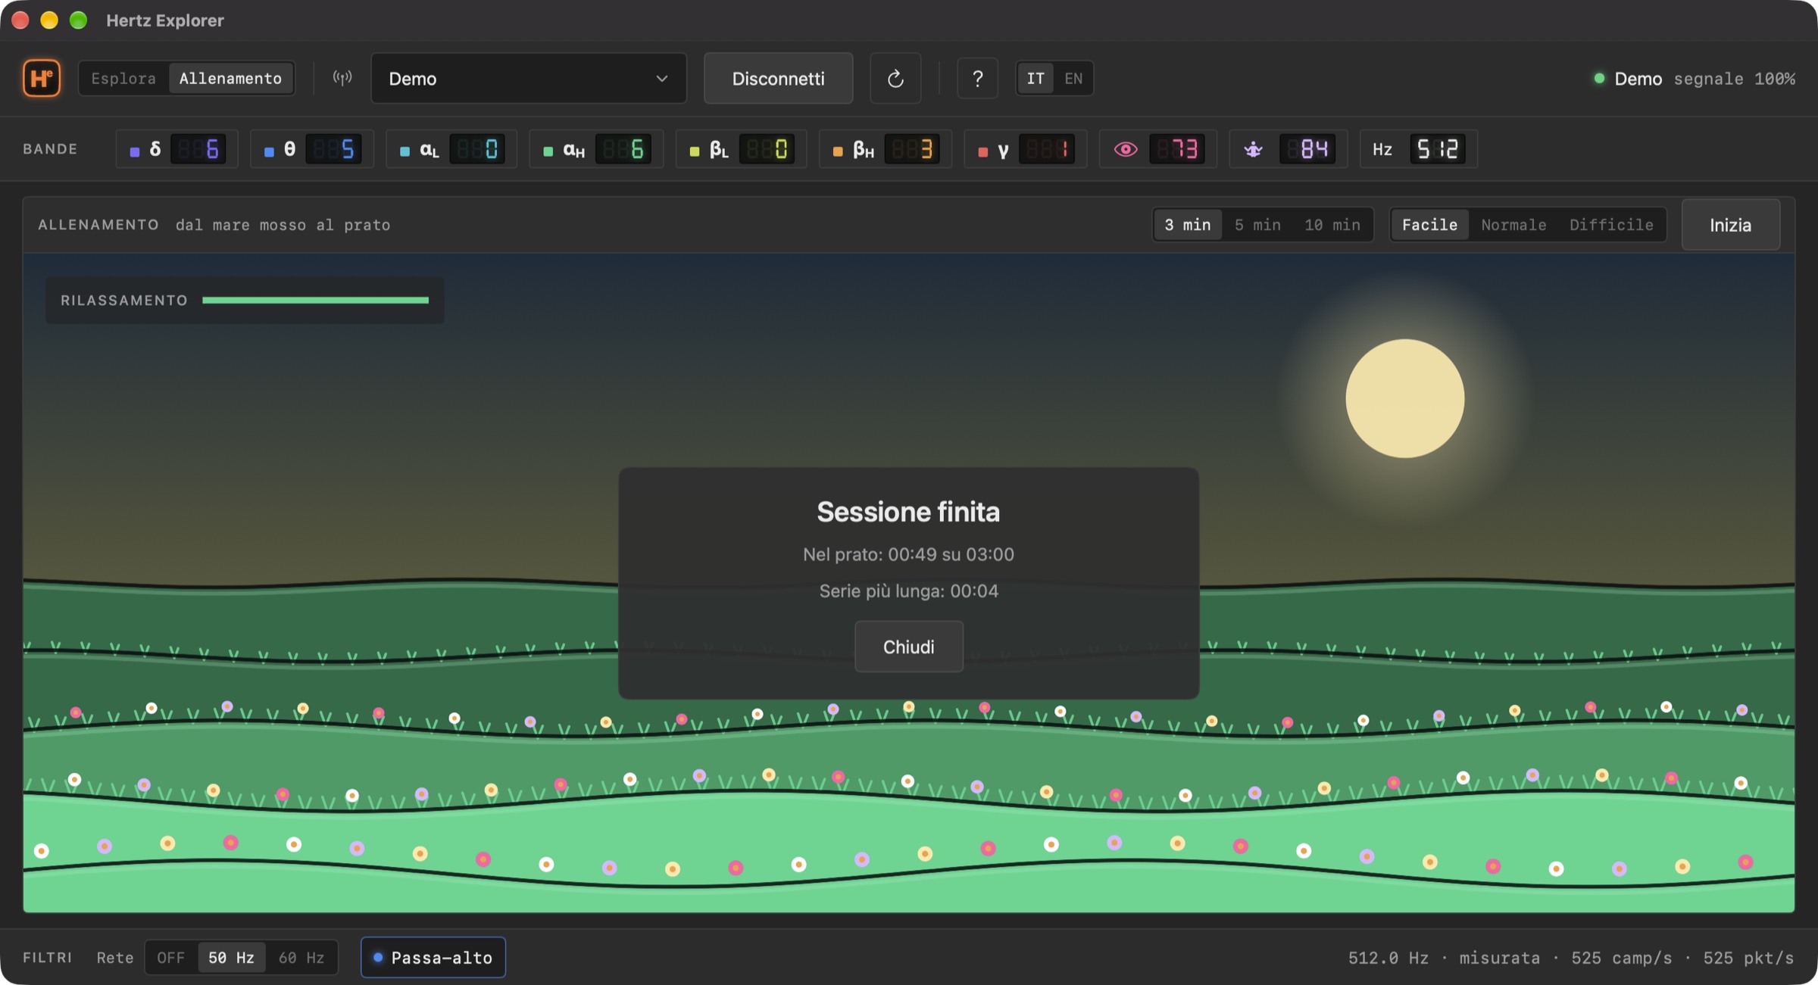Image resolution: width=1818 pixels, height=985 pixels.
Task: Switch language to IT
Action: coord(1035,78)
